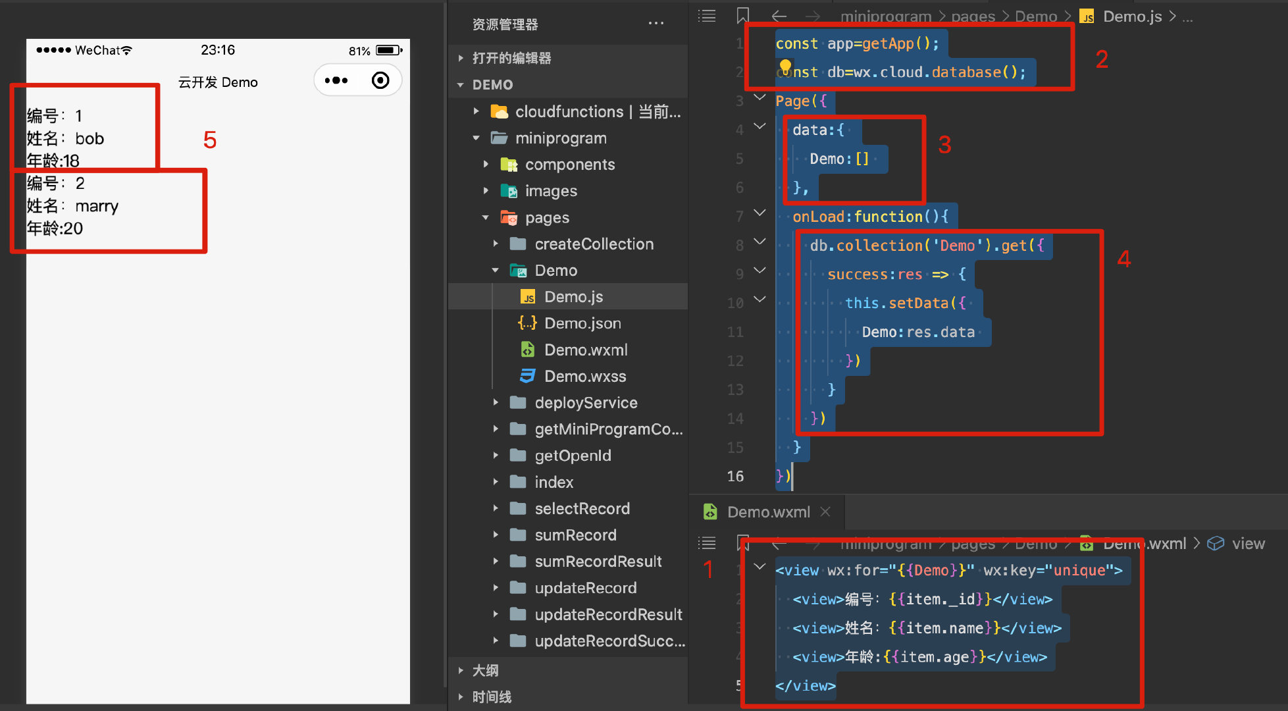Click the 资源管理器 panel title

click(505, 24)
